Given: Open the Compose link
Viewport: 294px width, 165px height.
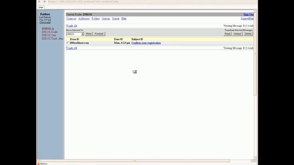Looking at the screenshot, I should point(71,19).
